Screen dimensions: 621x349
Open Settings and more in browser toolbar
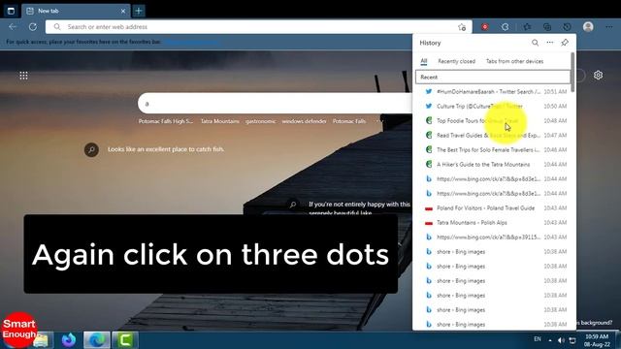click(608, 27)
